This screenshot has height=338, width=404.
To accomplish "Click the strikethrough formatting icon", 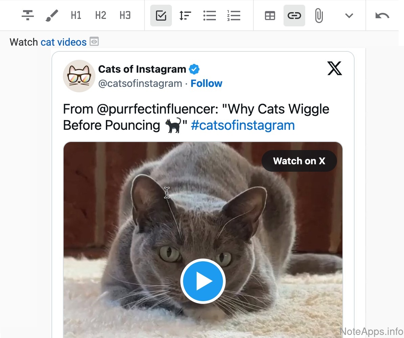I will (x=28, y=16).
